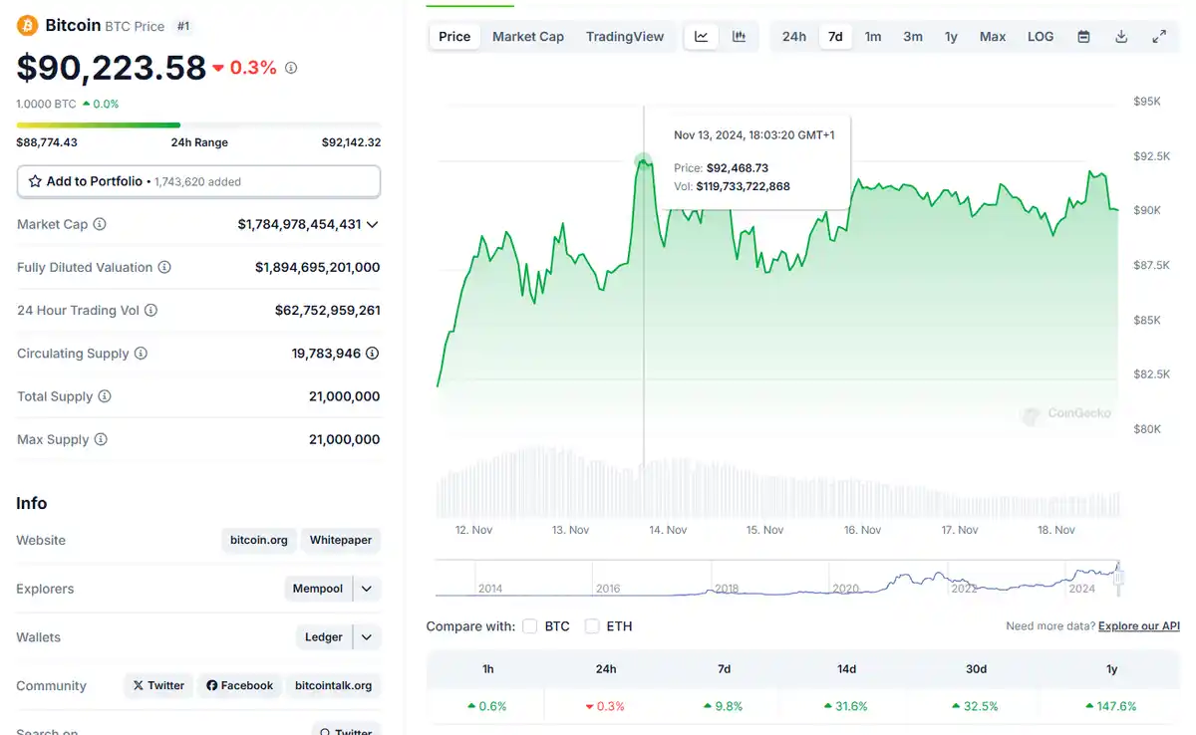Click the 14d 31.6% change cell

point(847,706)
